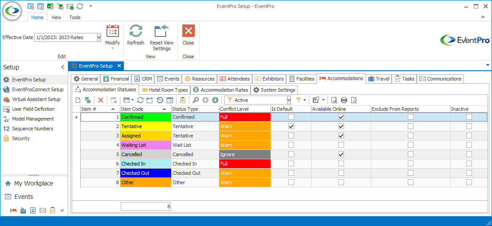Click the red X delete icon in grid toolbar
The image size is (492, 226).
tap(101, 100)
